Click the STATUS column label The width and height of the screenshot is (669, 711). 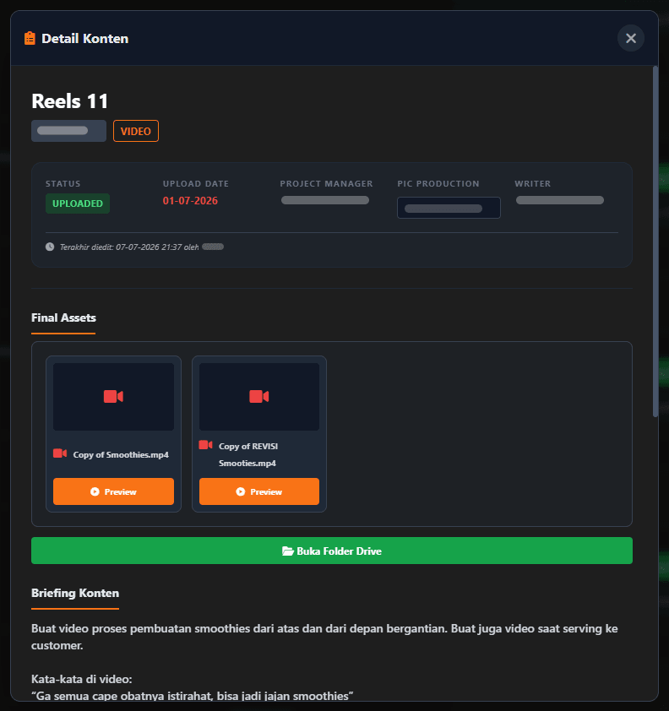coord(63,183)
